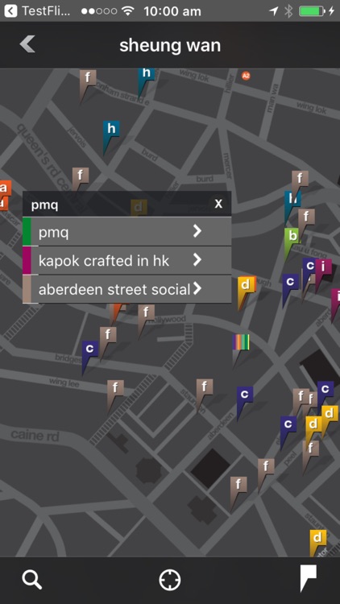Image resolution: width=340 pixels, height=604 pixels.
Task: Tap green swatch beside pmq
Action: [x=27, y=231]
